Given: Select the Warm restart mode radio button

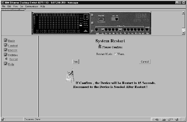Looking at the screenshot, I should pos(115,54).
